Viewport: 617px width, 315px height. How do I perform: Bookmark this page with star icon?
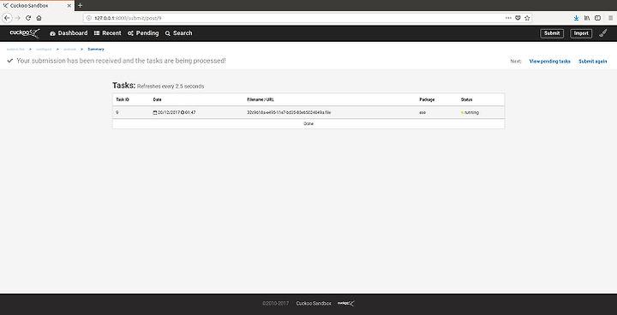(527, 18)
